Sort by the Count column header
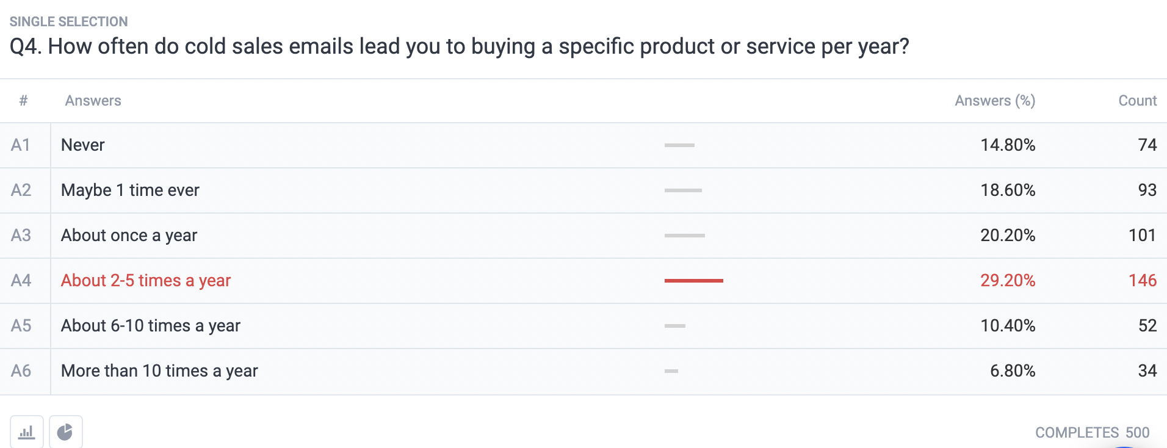Image resolution: width=1167 pixels, height=448 pixels. click(x=1137, y=101)
